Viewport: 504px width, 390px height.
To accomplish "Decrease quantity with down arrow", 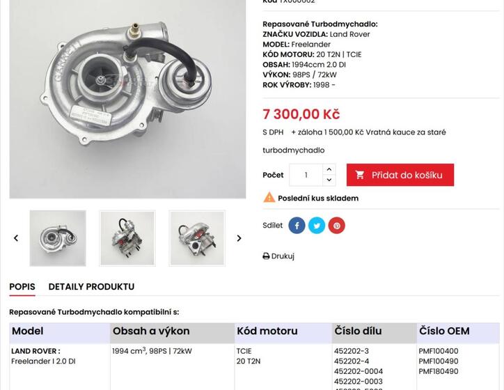I will click(329, 180).
